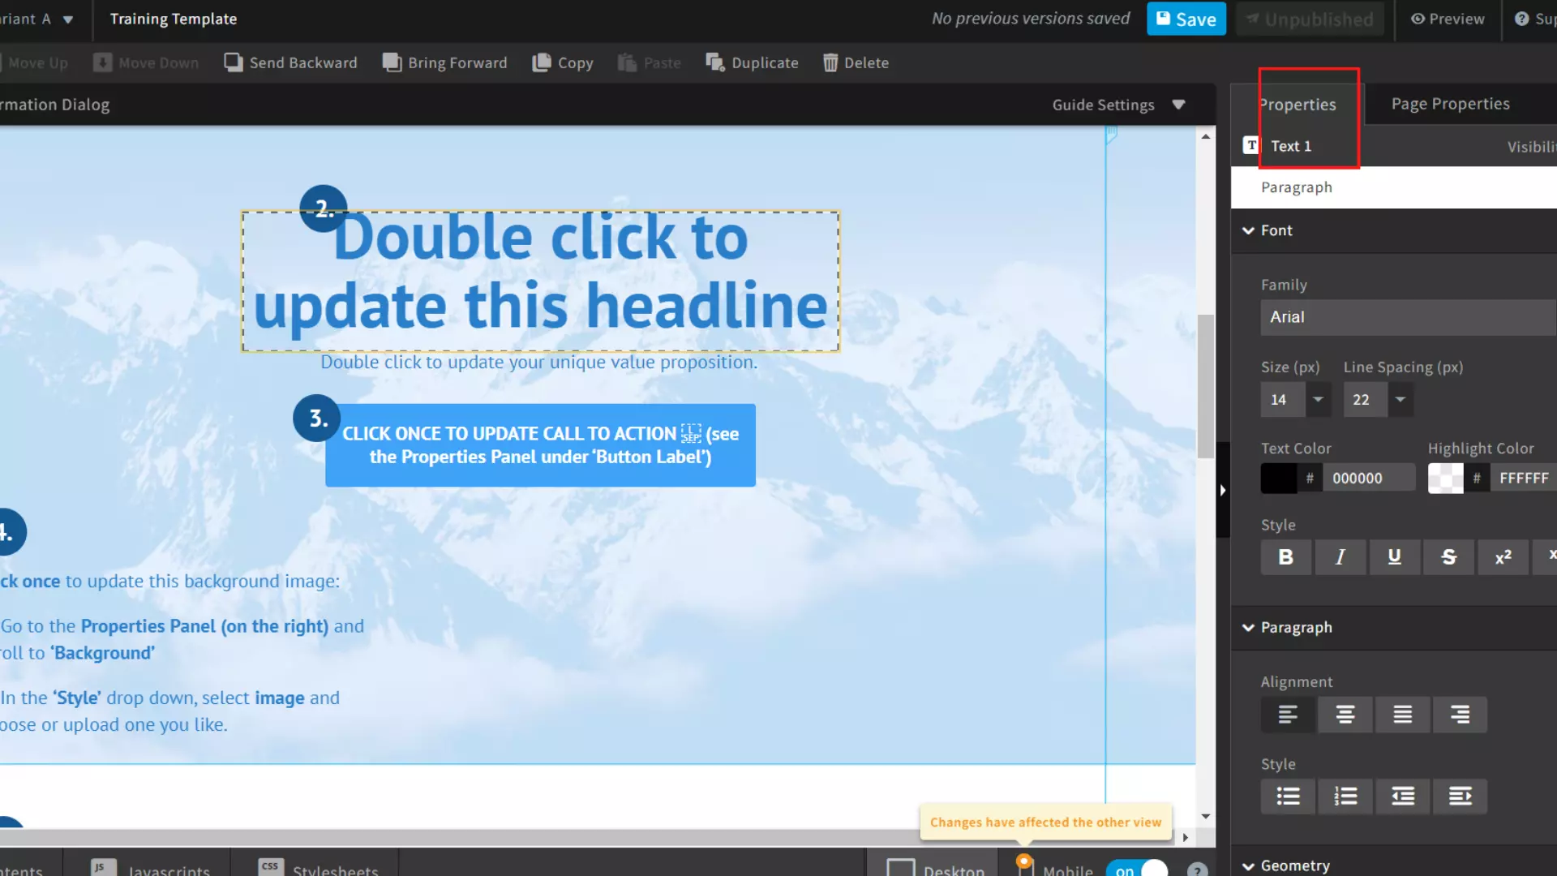
Task: Apply superscript formatting
Action: click(x=1503, y=557)
